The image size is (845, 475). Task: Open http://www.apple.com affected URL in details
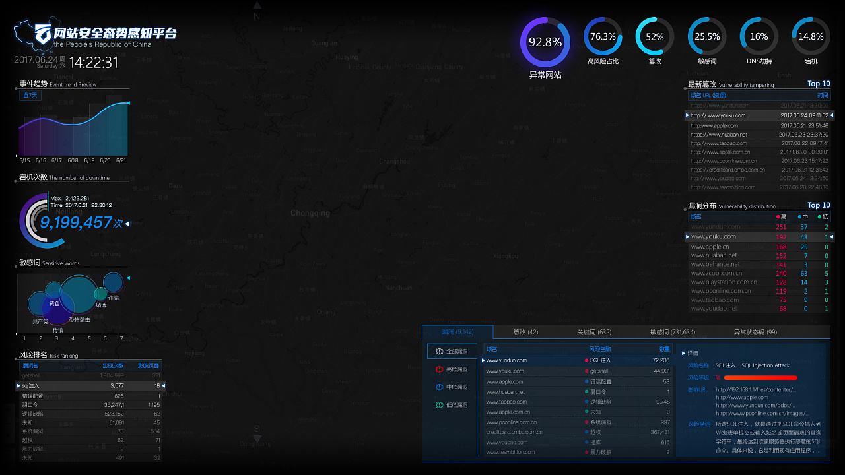coord(742,398)
